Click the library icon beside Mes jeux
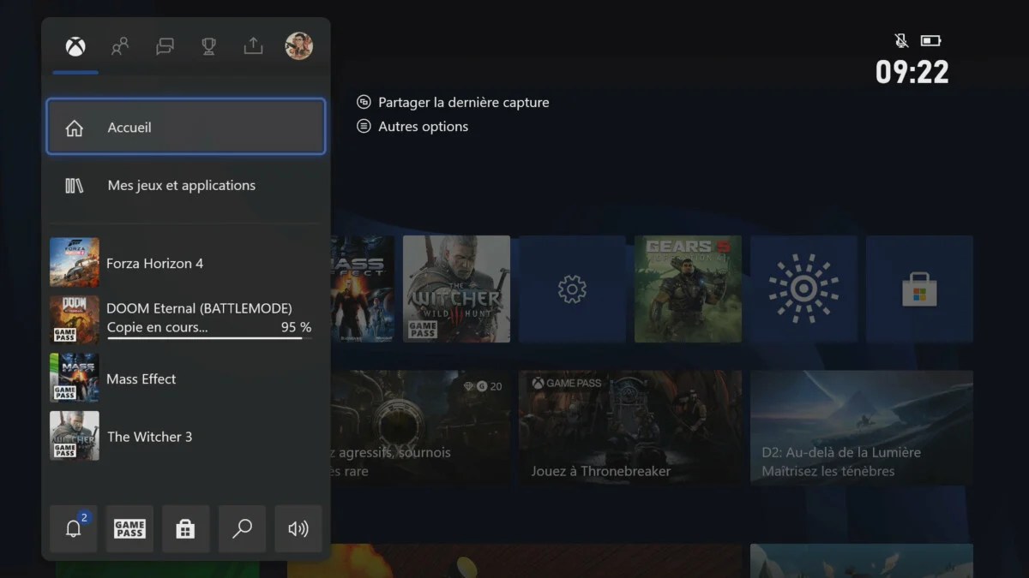Image resolution: width=1029 pixels, height=578 pixels. [x=75, y=185]
